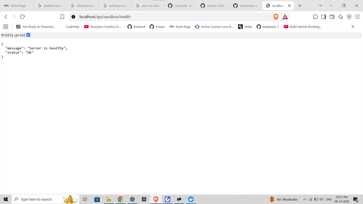Click the Brave icon in taskbar
Viewport: 363px width, 204px height.
156,199
